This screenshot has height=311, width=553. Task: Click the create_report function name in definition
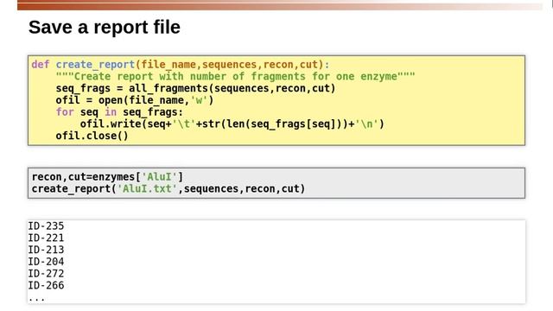95,65
